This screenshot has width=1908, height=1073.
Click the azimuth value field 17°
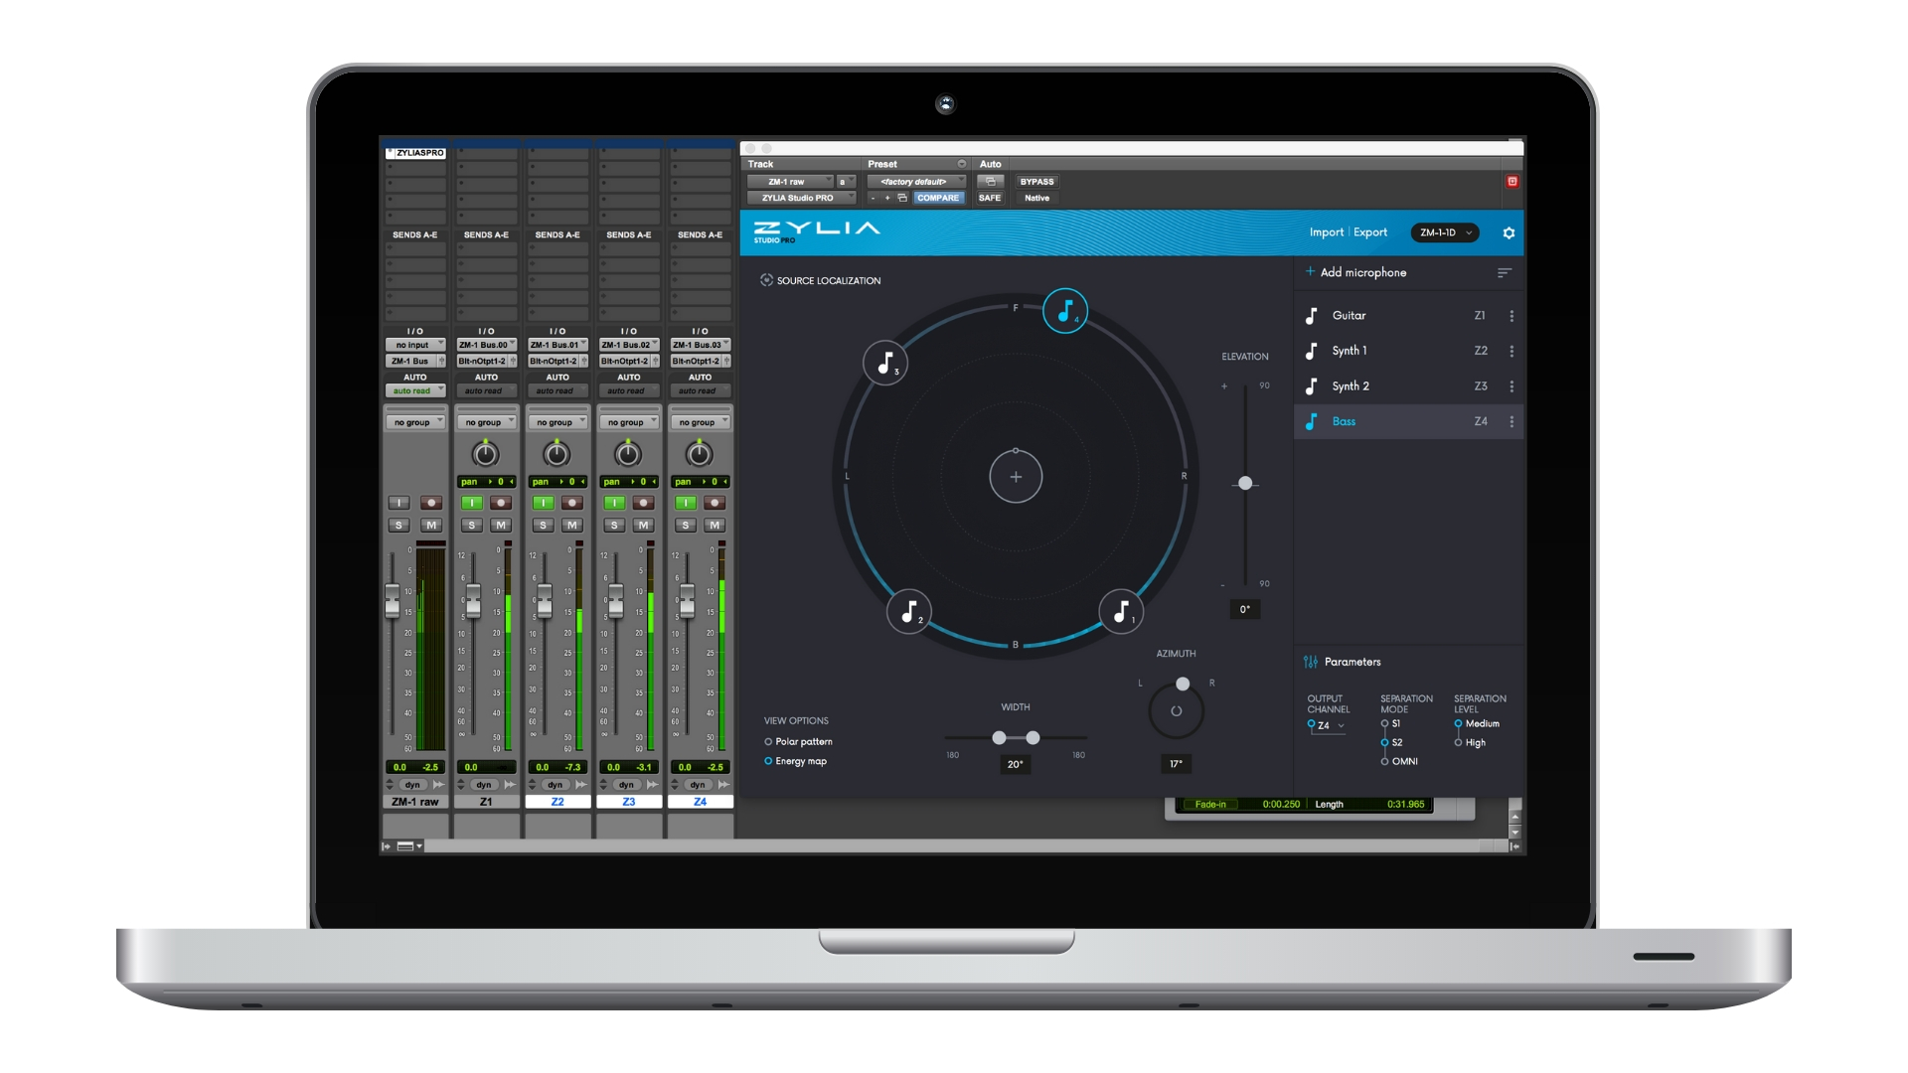point(1176,764)
